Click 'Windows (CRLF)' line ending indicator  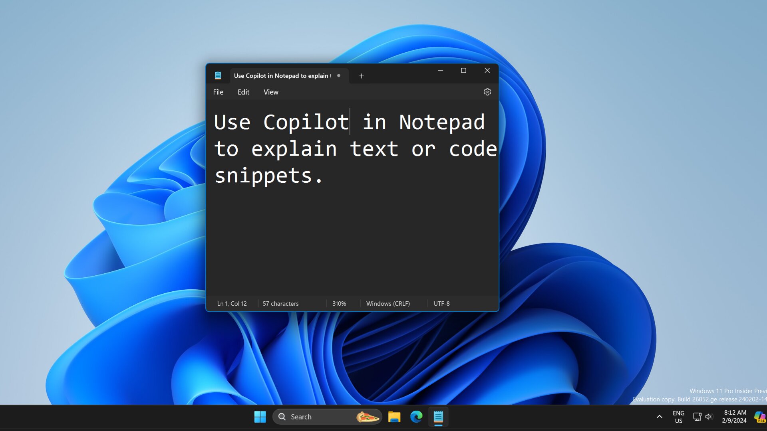pos(388,304)
